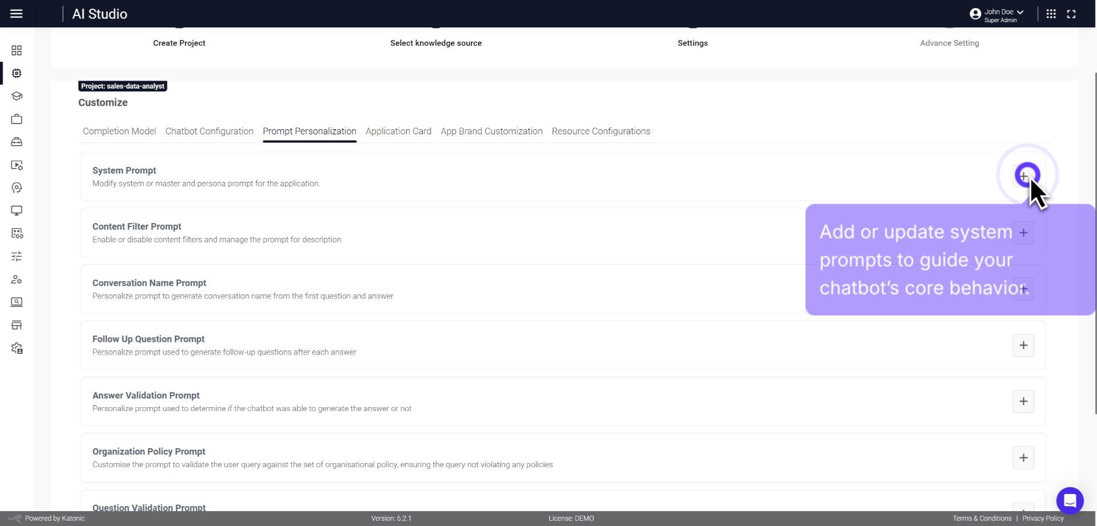
Task: Add an Organization Policy Prompt entry
Action: pos(1023,457)
